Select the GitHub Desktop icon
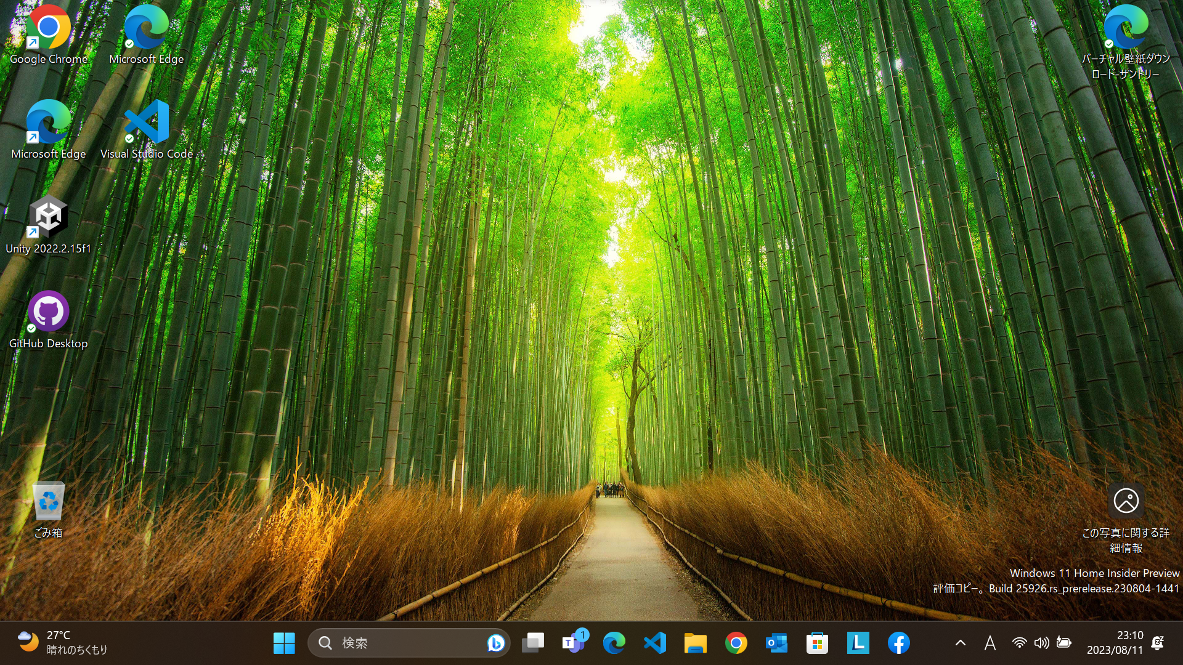 tap(48, 320)
